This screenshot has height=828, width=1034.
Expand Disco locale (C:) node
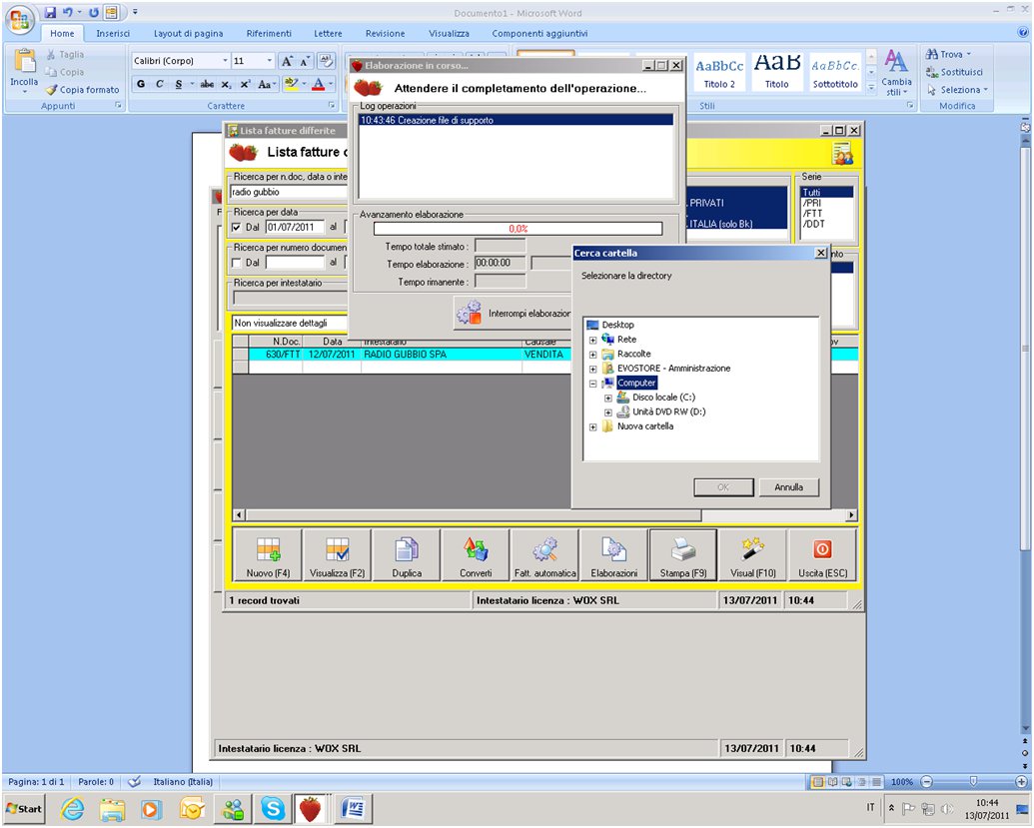[x=608, y=399]
